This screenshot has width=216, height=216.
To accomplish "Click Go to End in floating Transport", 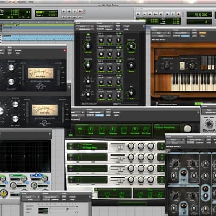I will (161, 14).
